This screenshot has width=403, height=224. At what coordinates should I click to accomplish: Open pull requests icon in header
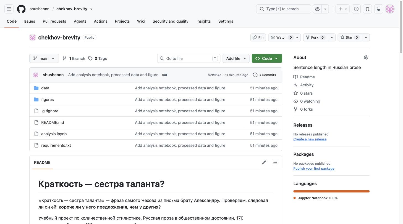click(x=367, y=9)
